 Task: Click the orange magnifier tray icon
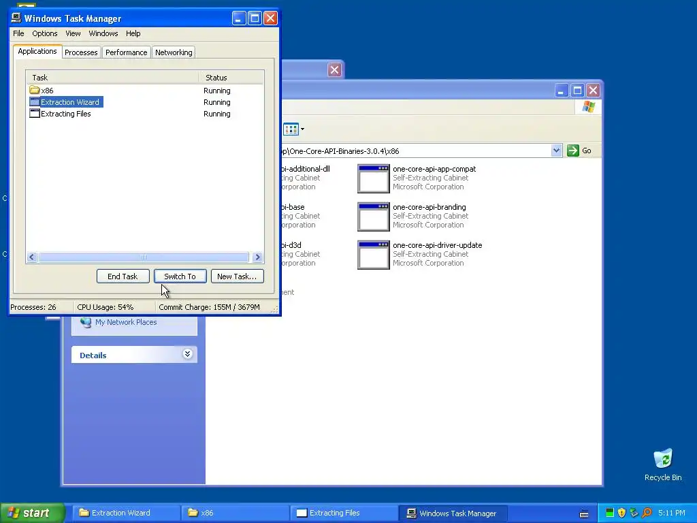pyautogui.click(x=647, y=513)
